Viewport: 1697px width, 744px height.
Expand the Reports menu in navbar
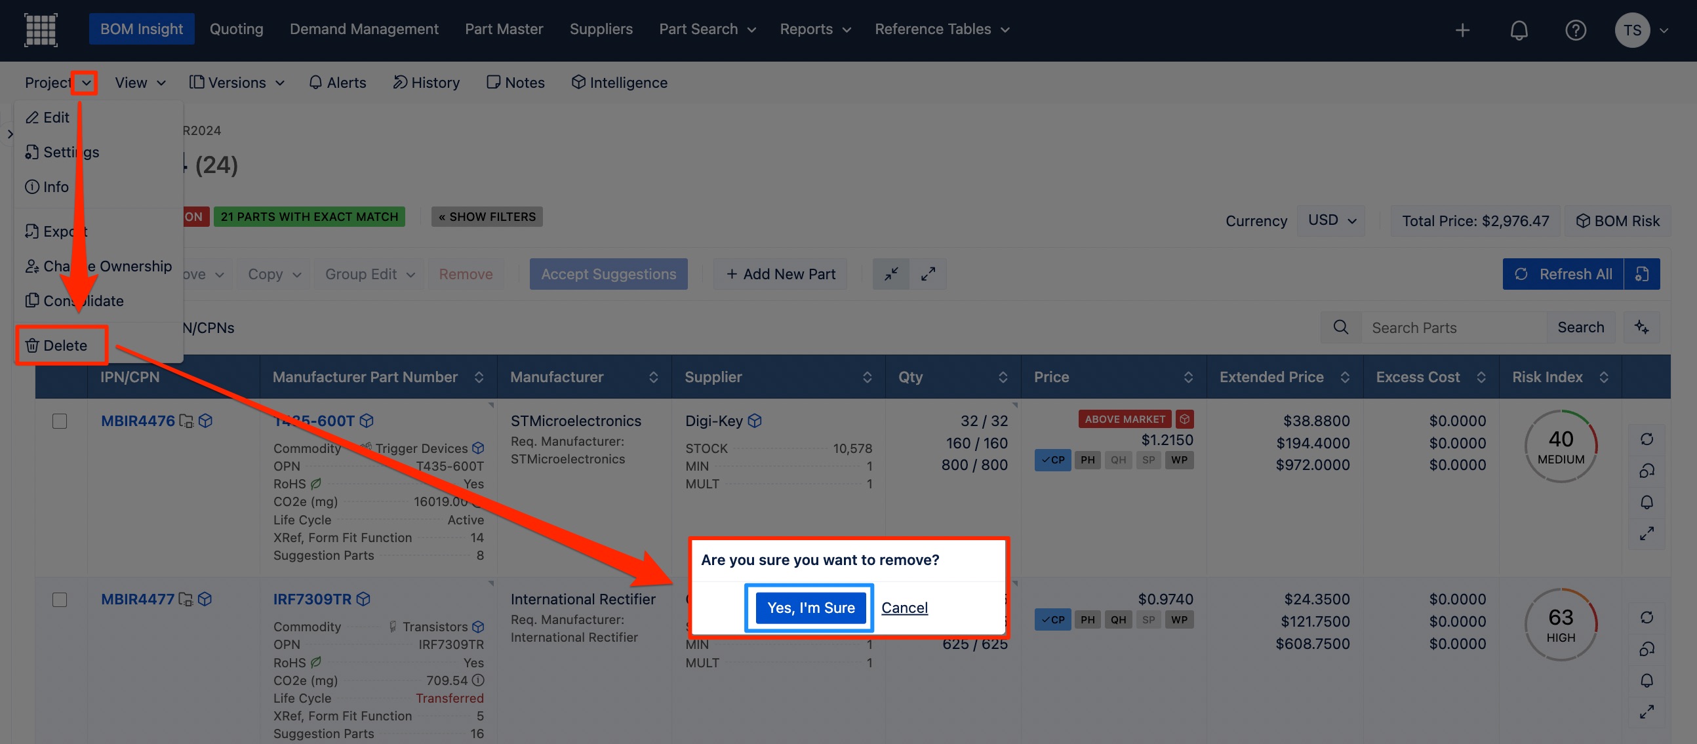tap(815, 29)
